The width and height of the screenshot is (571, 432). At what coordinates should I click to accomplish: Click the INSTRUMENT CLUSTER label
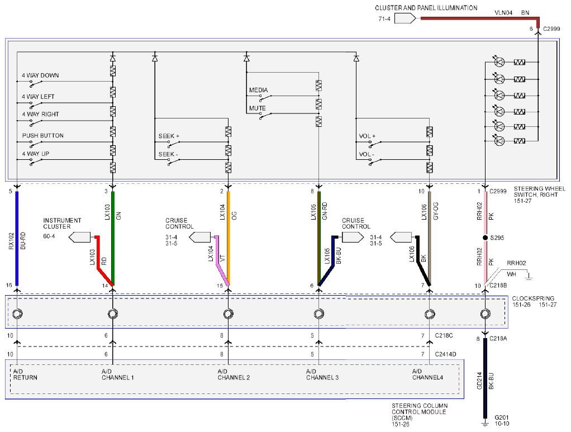point(62,224)
